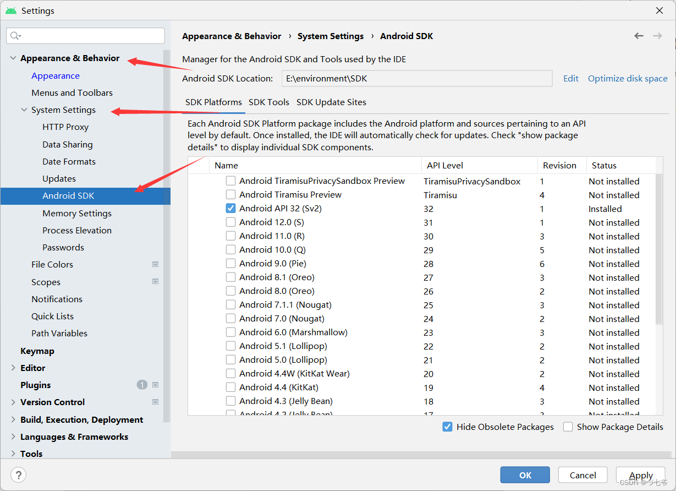This screenshot has height=491, width=676.
Task: Expand Build, Execution, Deployment section
Action: click(13, 419)
